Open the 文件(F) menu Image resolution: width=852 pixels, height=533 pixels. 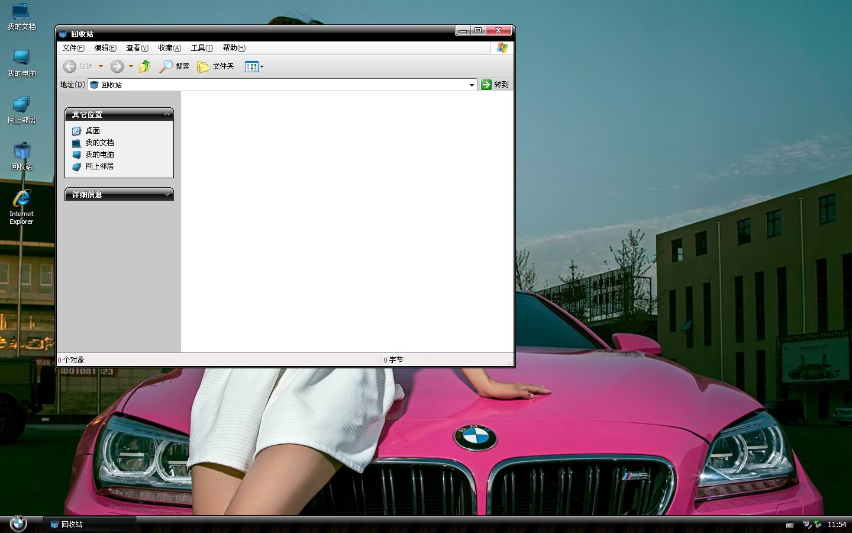[x=73, y=48]
